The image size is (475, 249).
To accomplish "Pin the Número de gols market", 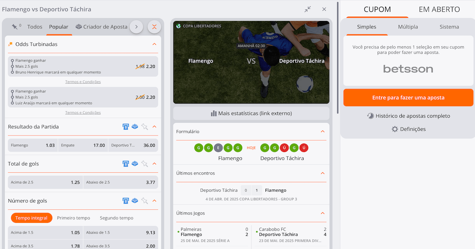I will 144,201.
